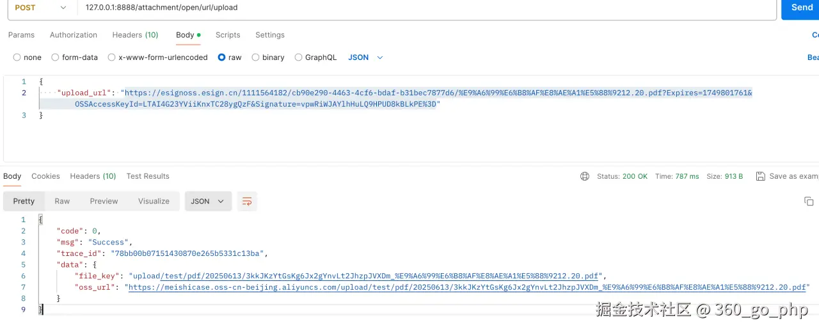Click the copy response icon
The height and width of the screenshot is (330, 819).
(x=809, y=201)
